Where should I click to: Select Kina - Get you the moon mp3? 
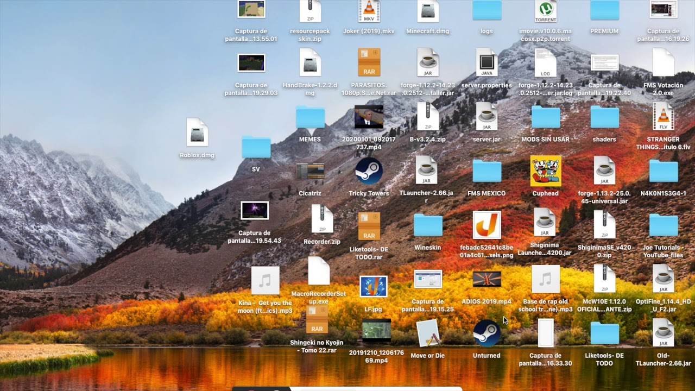pyautogui.click(x=265, y=280)
